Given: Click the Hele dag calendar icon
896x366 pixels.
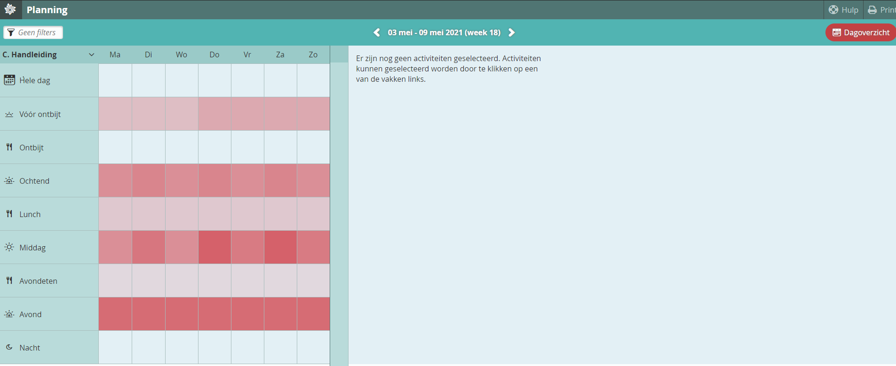Looking at the screenshot, I should [x=9, y=80].
